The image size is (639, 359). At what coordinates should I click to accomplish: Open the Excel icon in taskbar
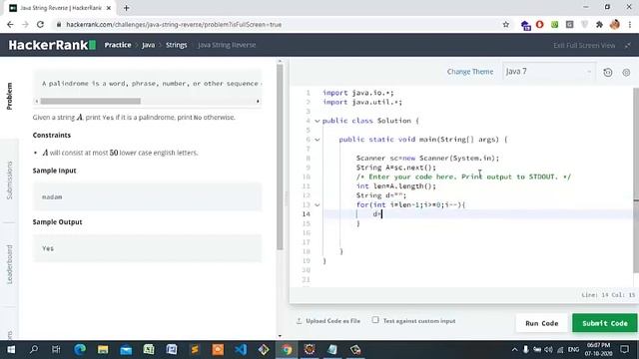[149, 349]
